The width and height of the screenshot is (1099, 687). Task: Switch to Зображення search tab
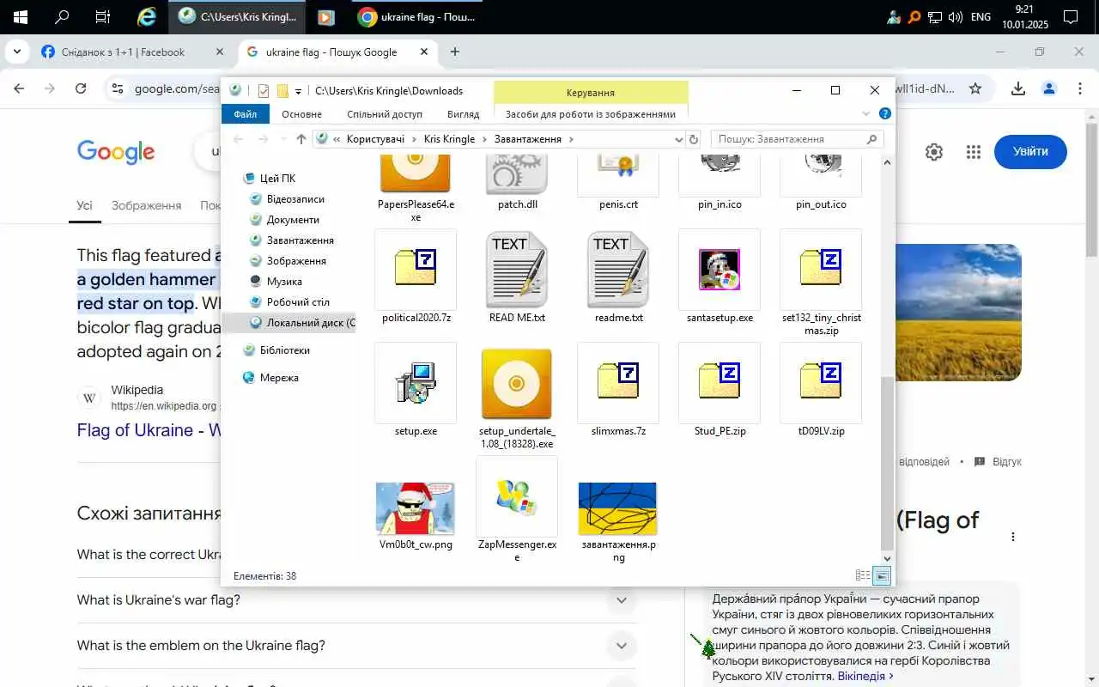[146, 205]
